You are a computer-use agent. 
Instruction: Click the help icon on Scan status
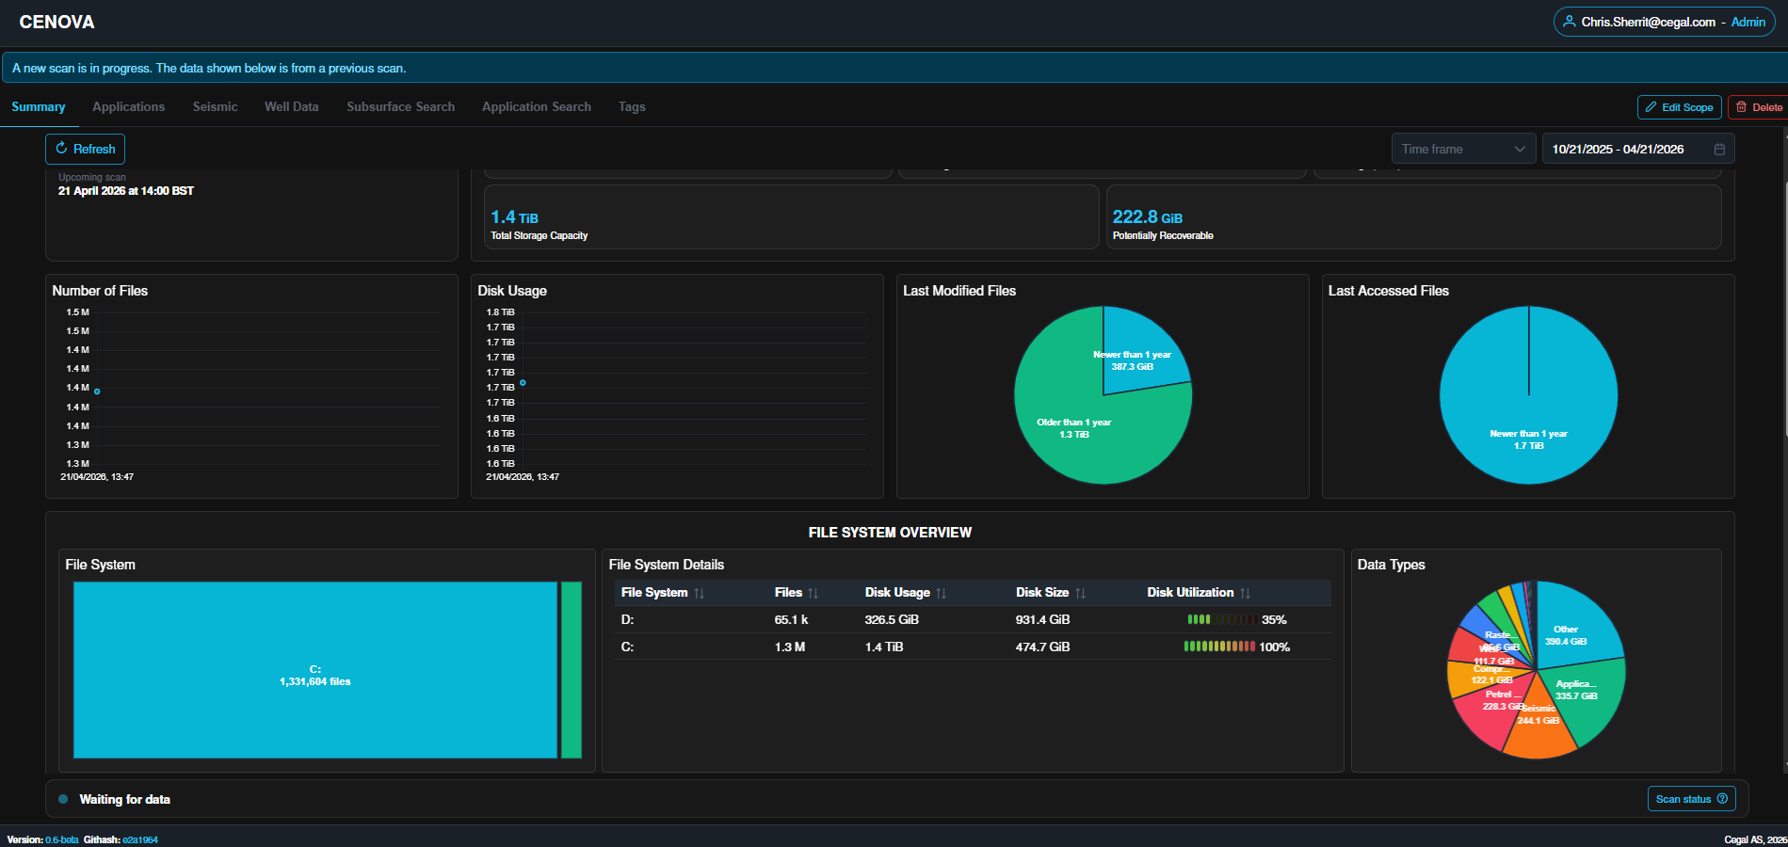(x=1722, y=799)
